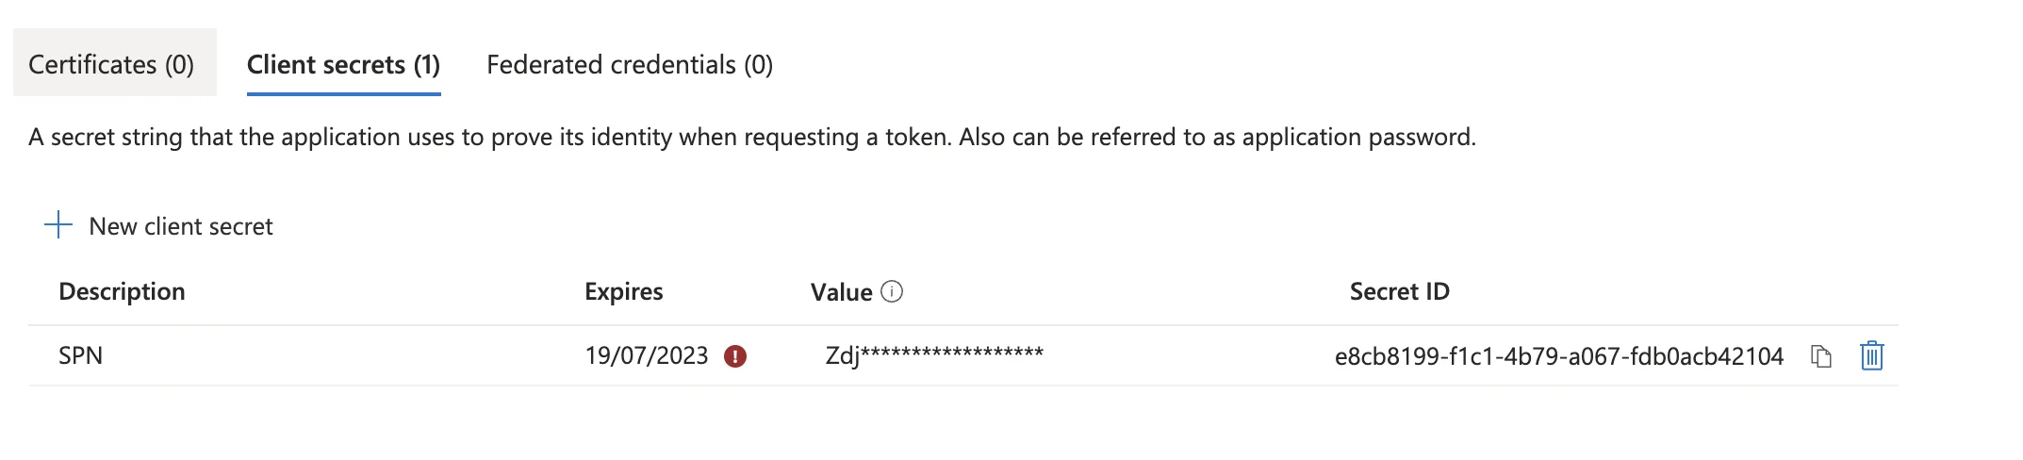Click the red expiry warning icon
The width and height of the screenshot is (2023, 460).
pos(735,356)
